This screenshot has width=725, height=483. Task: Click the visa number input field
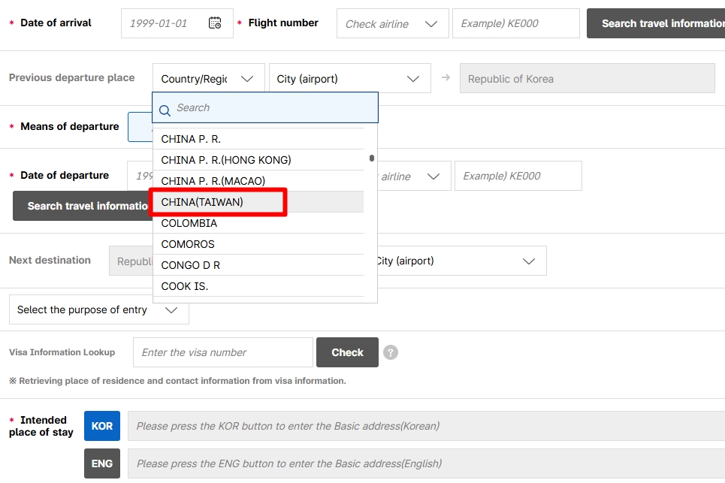(x=222, y=352)
